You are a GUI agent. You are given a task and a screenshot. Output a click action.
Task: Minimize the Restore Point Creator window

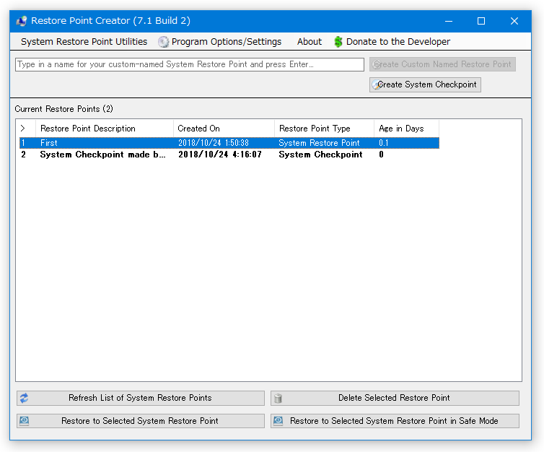click(449, 21)
